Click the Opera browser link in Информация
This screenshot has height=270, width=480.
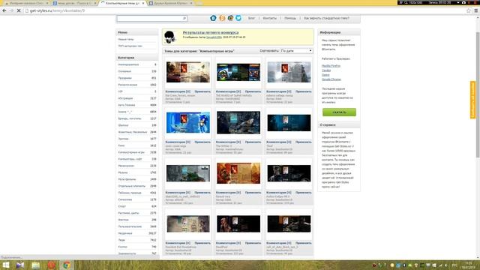[325, 75]
